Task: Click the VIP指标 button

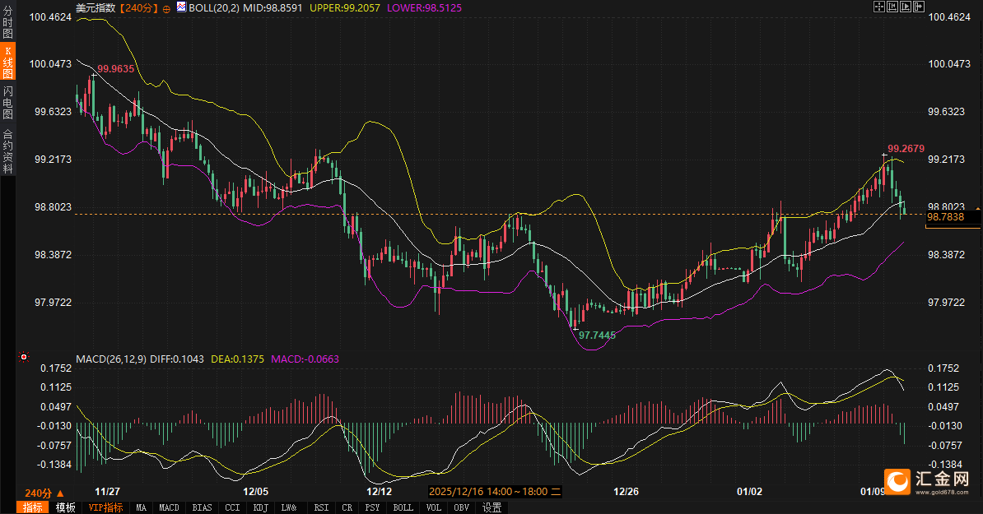Action: [x=105, y=507]
